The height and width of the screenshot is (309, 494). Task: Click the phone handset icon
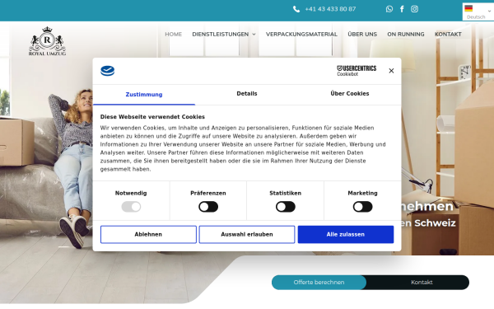pos(296,9)
